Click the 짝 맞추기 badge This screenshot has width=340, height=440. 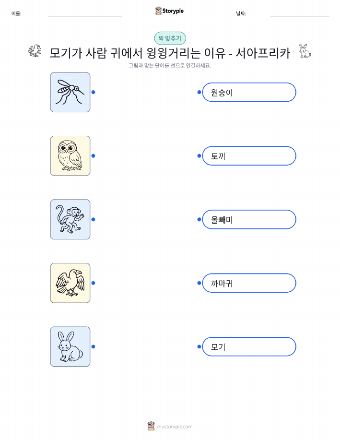[x=170, y=38]
